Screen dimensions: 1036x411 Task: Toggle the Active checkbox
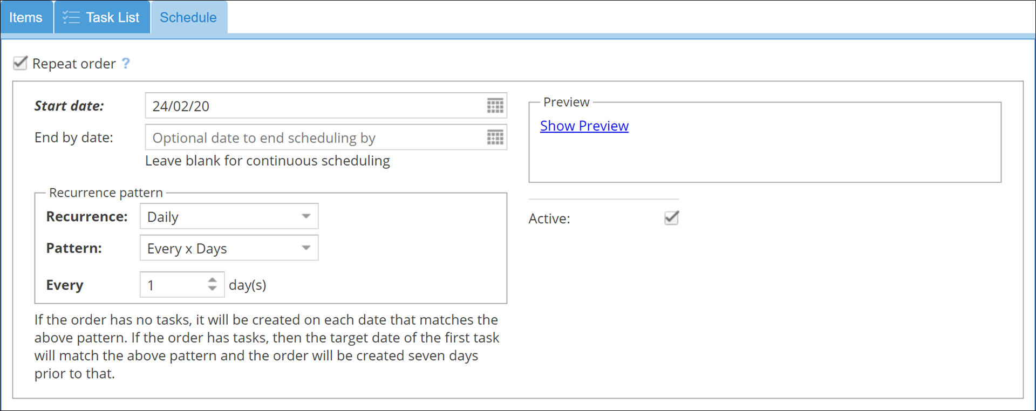[671, 218]
